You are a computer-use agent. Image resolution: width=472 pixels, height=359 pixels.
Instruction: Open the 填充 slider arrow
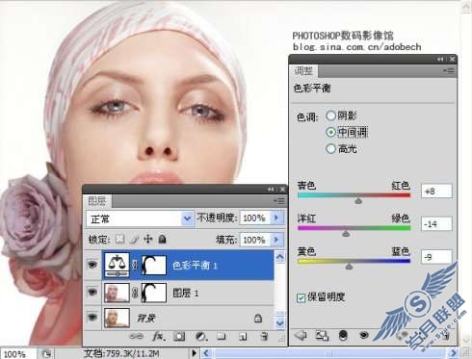click(x=276, y=240)
